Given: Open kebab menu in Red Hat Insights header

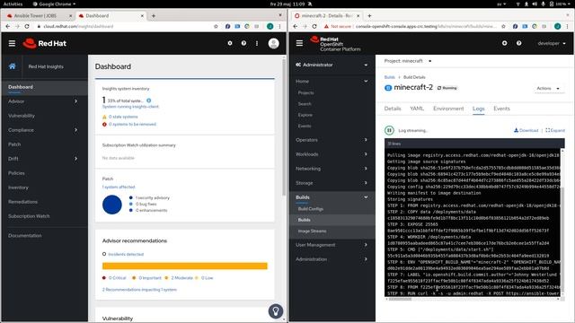Looking at the screenshot, I should click(257, 43).
